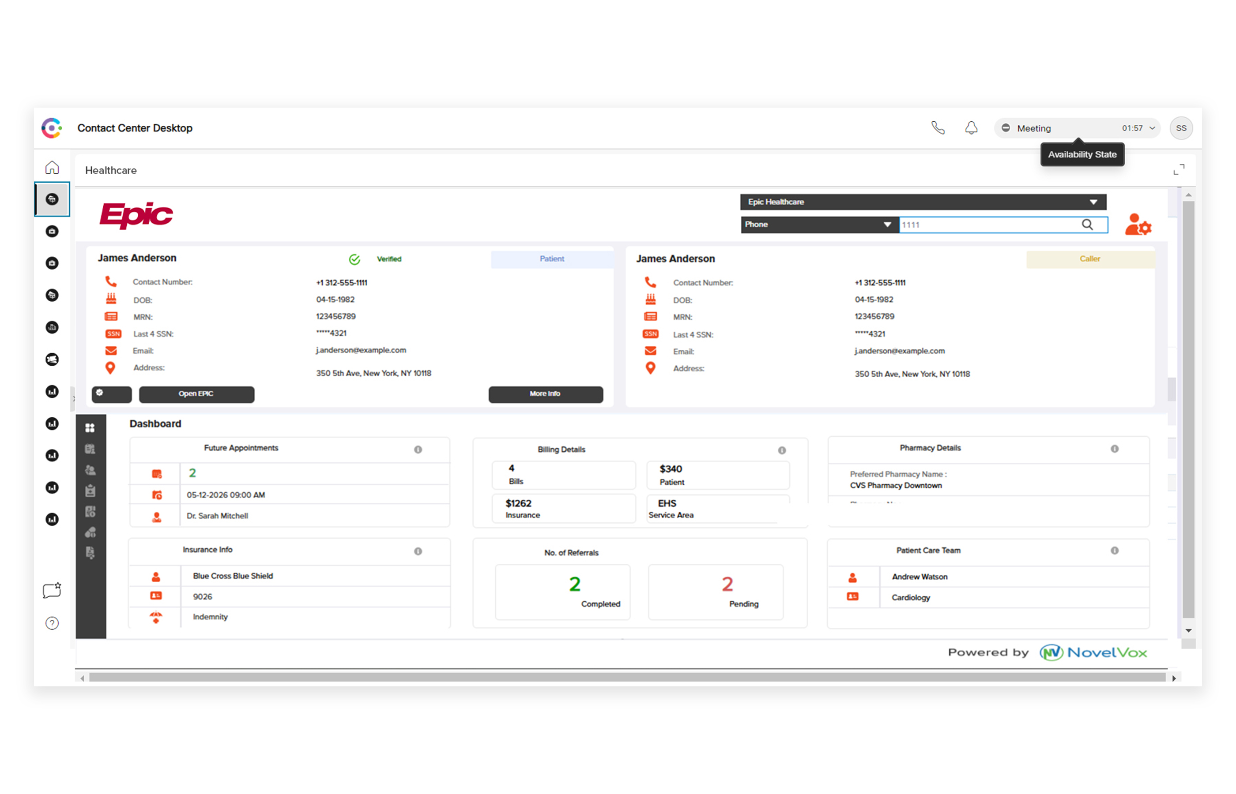Click the Healthcare panel title

[x=111, y=171]
